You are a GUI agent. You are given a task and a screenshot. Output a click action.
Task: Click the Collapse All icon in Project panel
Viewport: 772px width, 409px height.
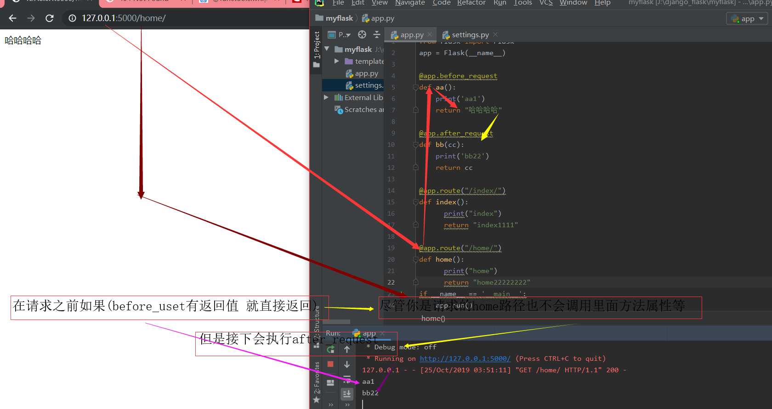point(377,34)
